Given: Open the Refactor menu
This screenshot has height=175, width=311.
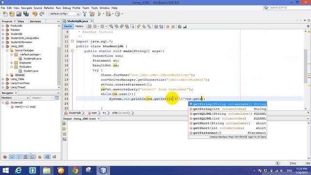Looking at the screenshot, I should pyautogui.click(x=49, y=8).
